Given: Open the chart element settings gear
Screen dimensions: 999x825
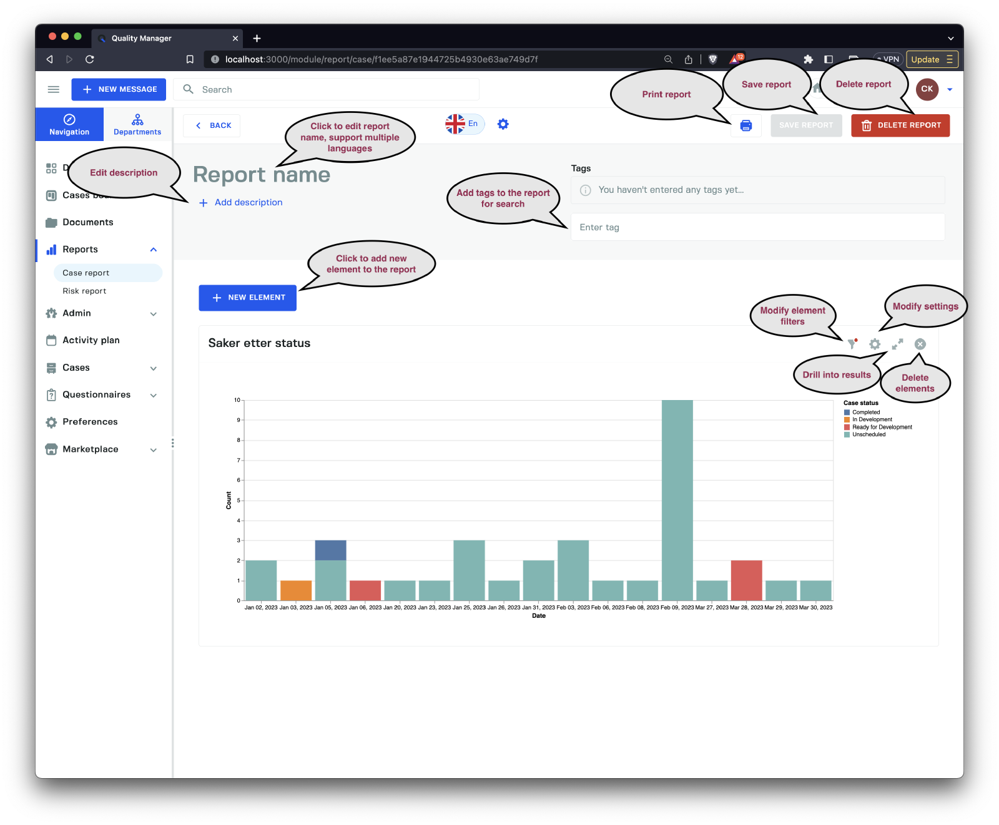Looking at the screenshot, I should click(x=875, y=344).
